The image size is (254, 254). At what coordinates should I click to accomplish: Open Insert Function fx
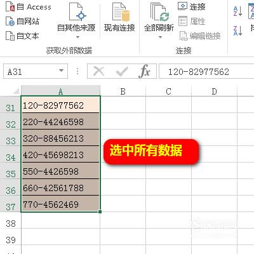(145, 71)
